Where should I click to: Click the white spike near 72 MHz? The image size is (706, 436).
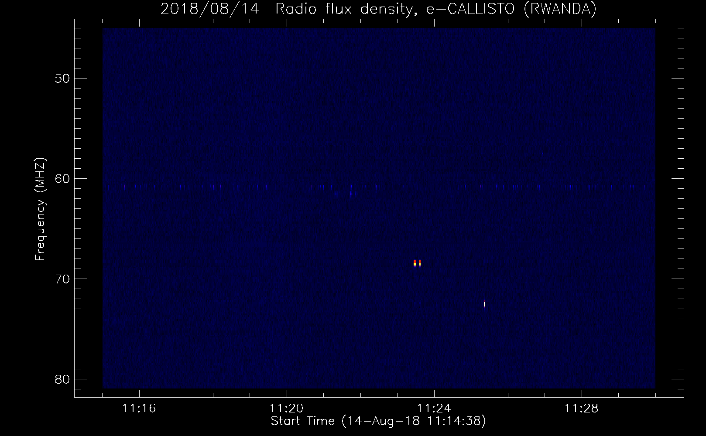tap(484, 304)
